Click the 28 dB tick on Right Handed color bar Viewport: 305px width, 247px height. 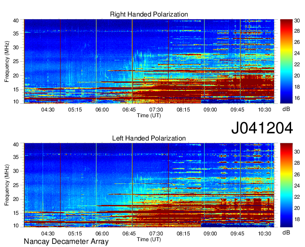(297, 31)
